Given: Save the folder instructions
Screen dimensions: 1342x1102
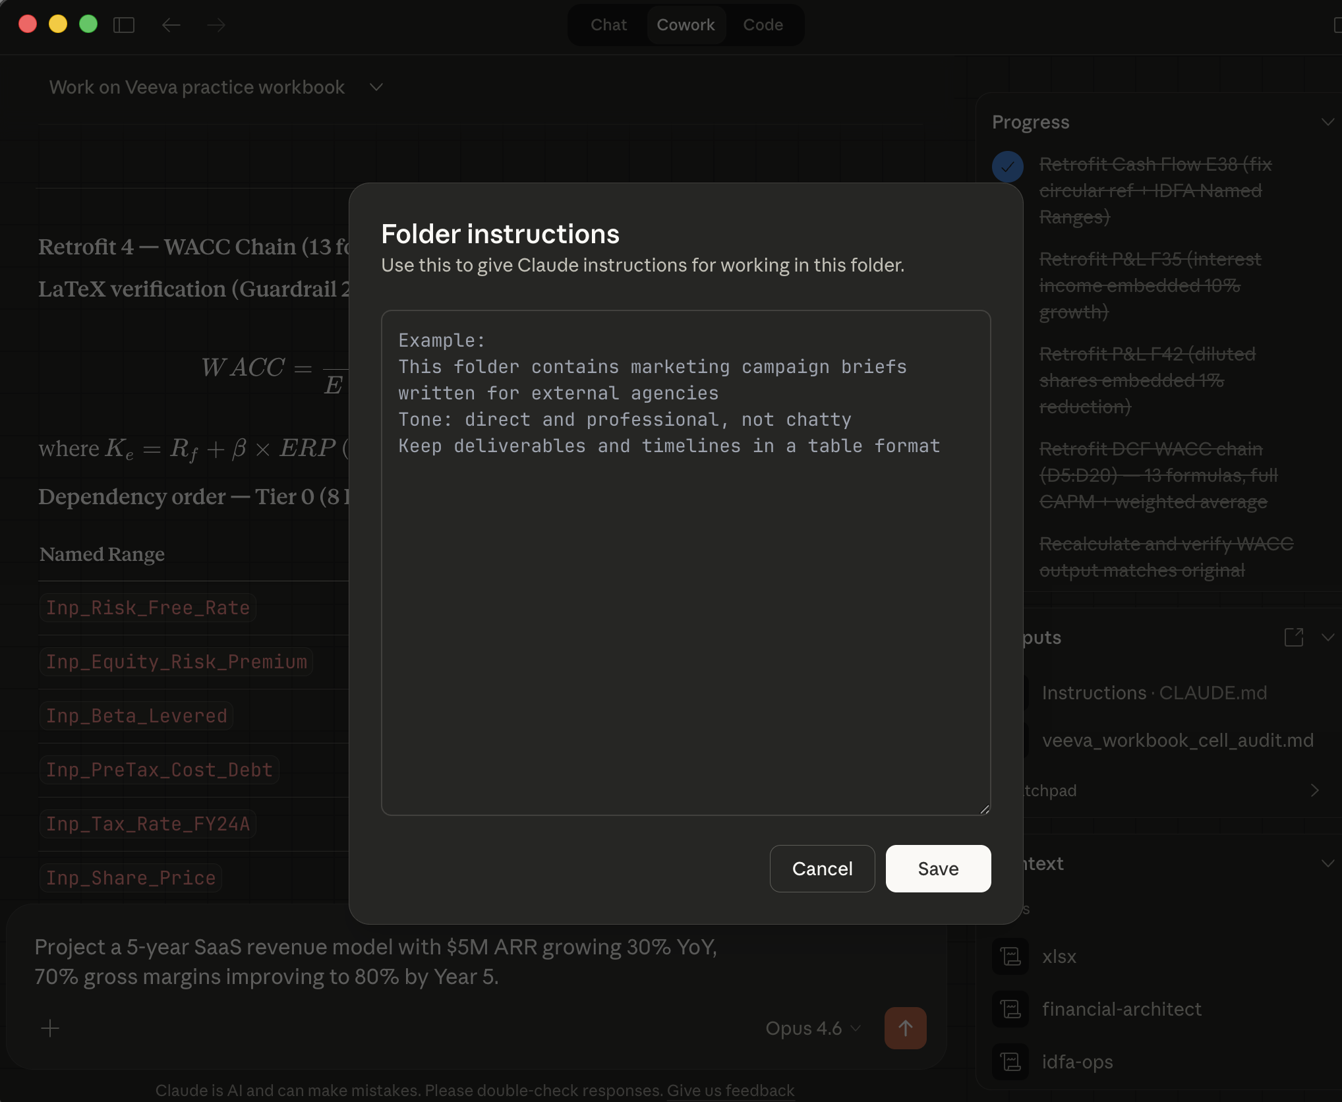Looking at the screenshot, I should click(937, 869).
